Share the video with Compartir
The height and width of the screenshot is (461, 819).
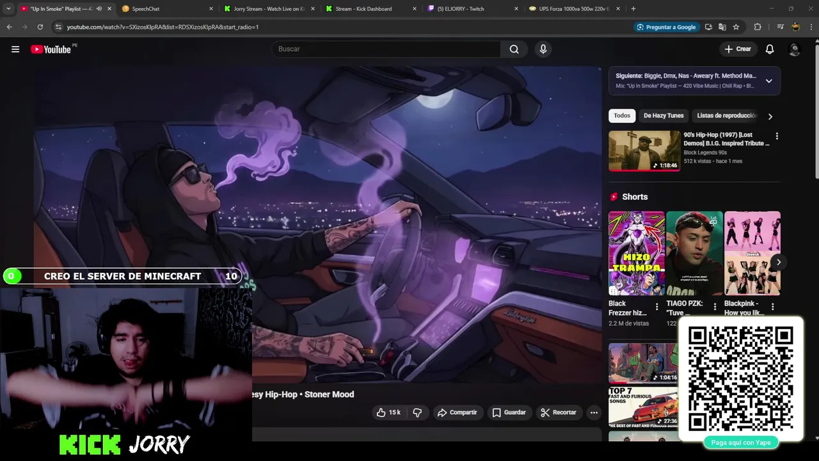tap(457, 412)
